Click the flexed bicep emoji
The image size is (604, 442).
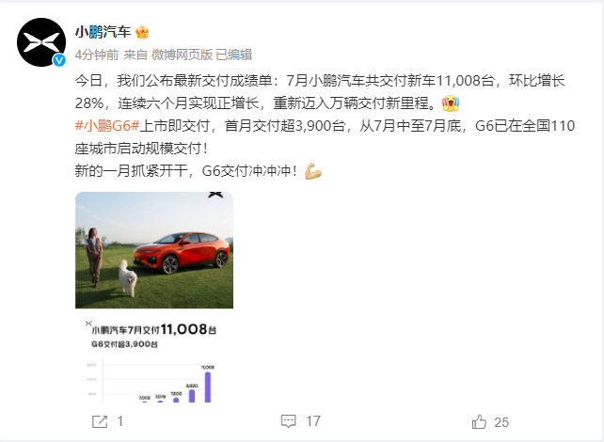coord(313,171)
